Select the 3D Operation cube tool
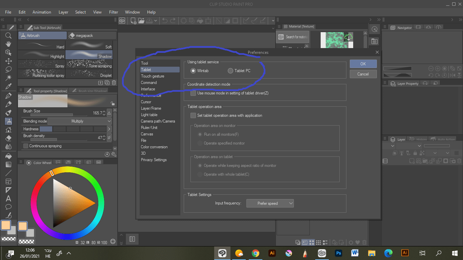Screen dimensions: 463x260 pyautogui.click(x=8, y=52)
